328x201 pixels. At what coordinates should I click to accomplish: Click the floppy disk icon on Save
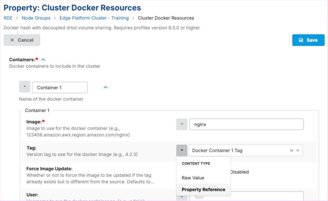[x=301, y=40]
